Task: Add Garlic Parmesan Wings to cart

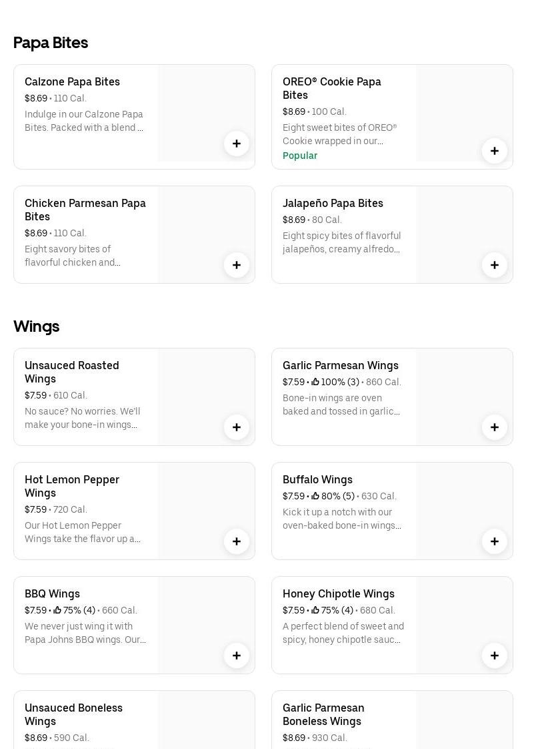Action: click(x=495, y=427)
